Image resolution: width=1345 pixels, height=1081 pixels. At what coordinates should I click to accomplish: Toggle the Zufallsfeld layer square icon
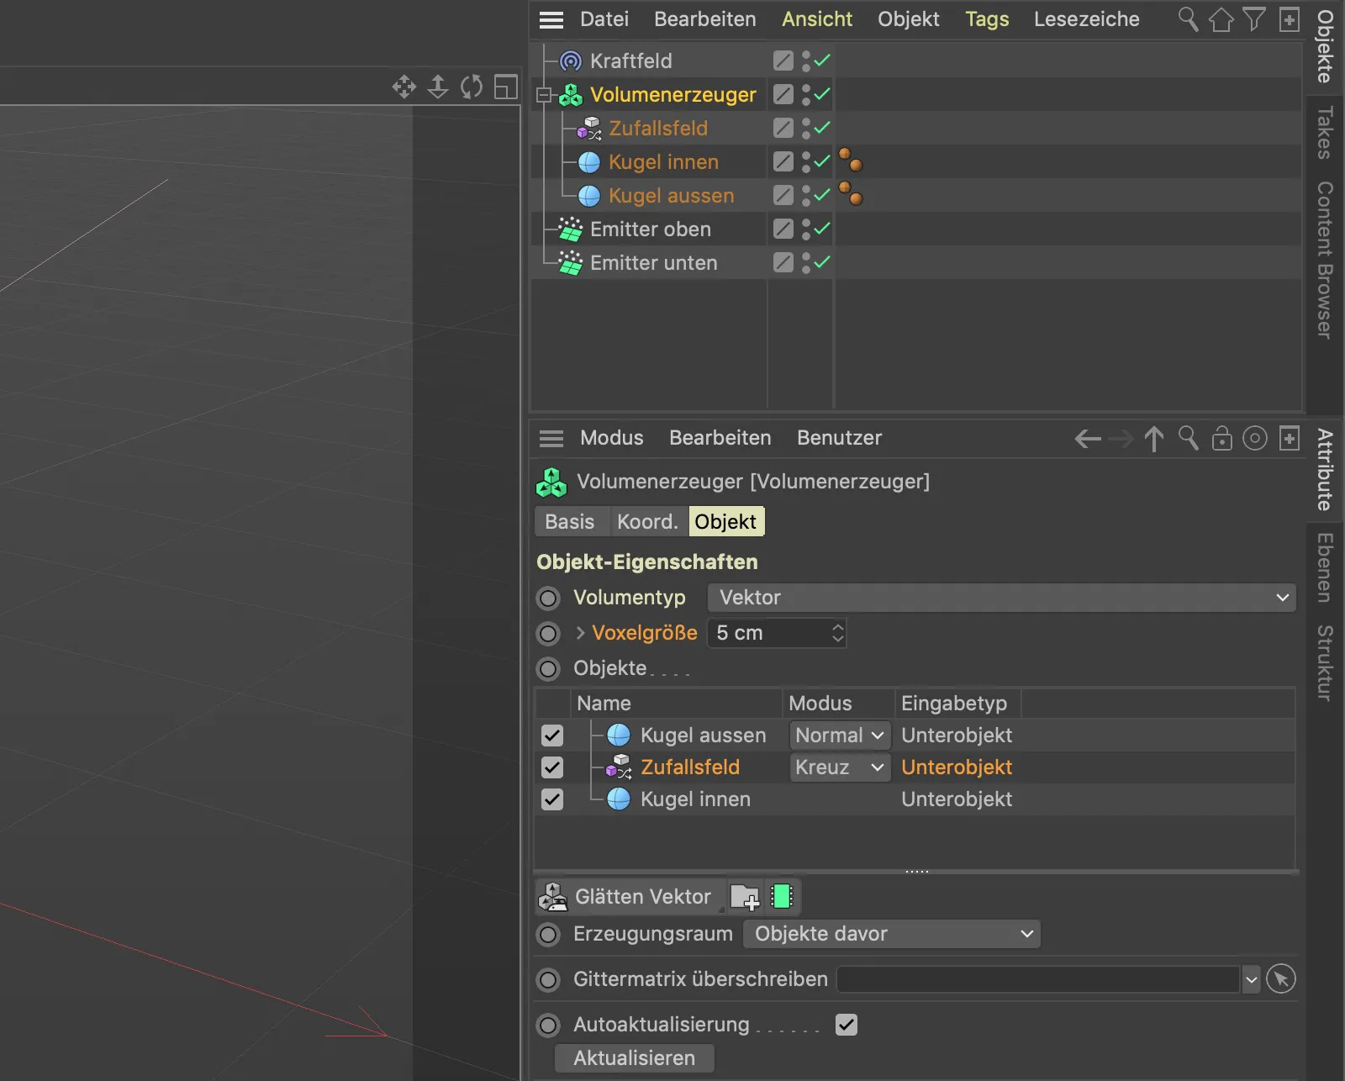(x=783, y=128)
